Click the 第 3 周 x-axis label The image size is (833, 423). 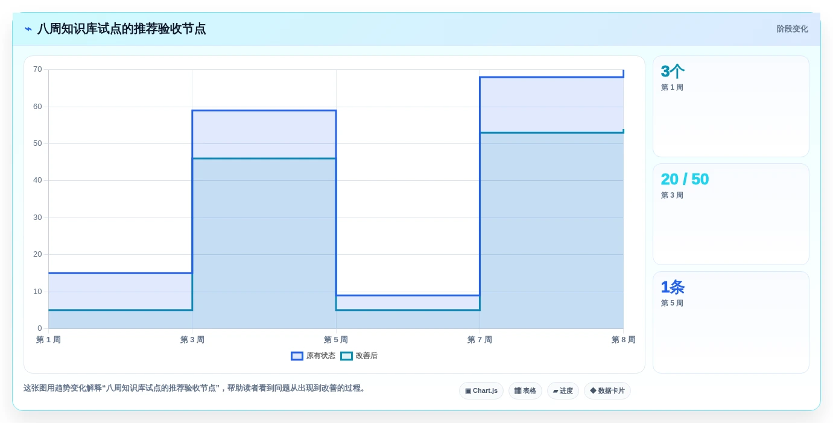[192, 340]
